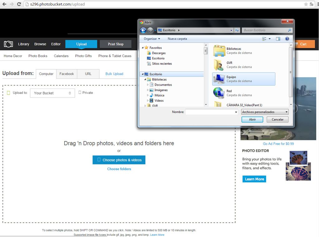Open the dialog help question-mark icon

click(x=287, y=39)
